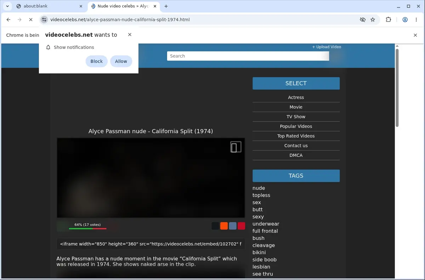Select the 'see thru' tag

click(262, 274)
